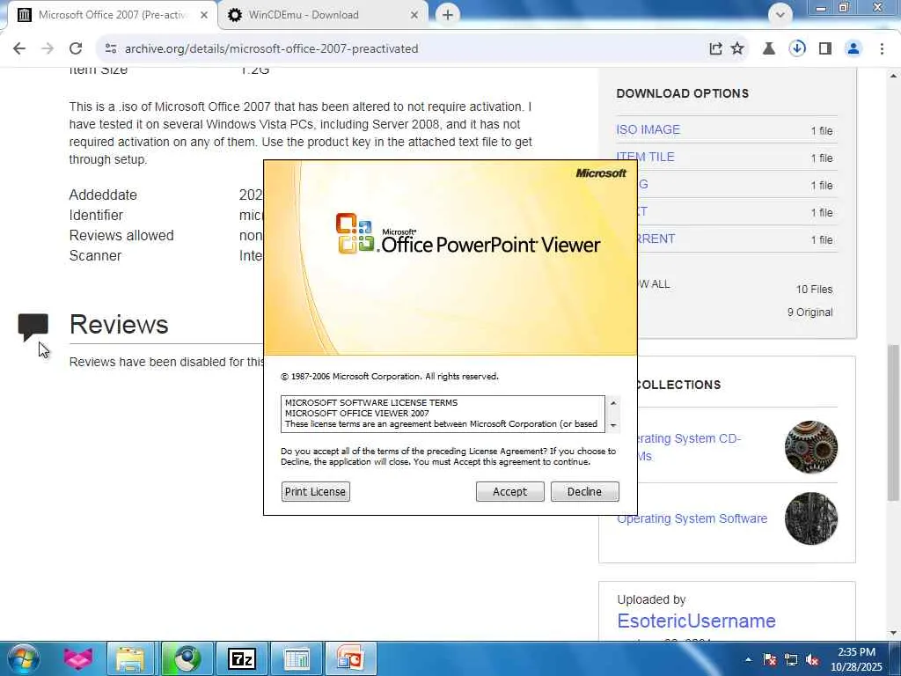Click the "Scanner" metadata label
The width and height of the screenshot is (901, 676).
tap(95, 256)
